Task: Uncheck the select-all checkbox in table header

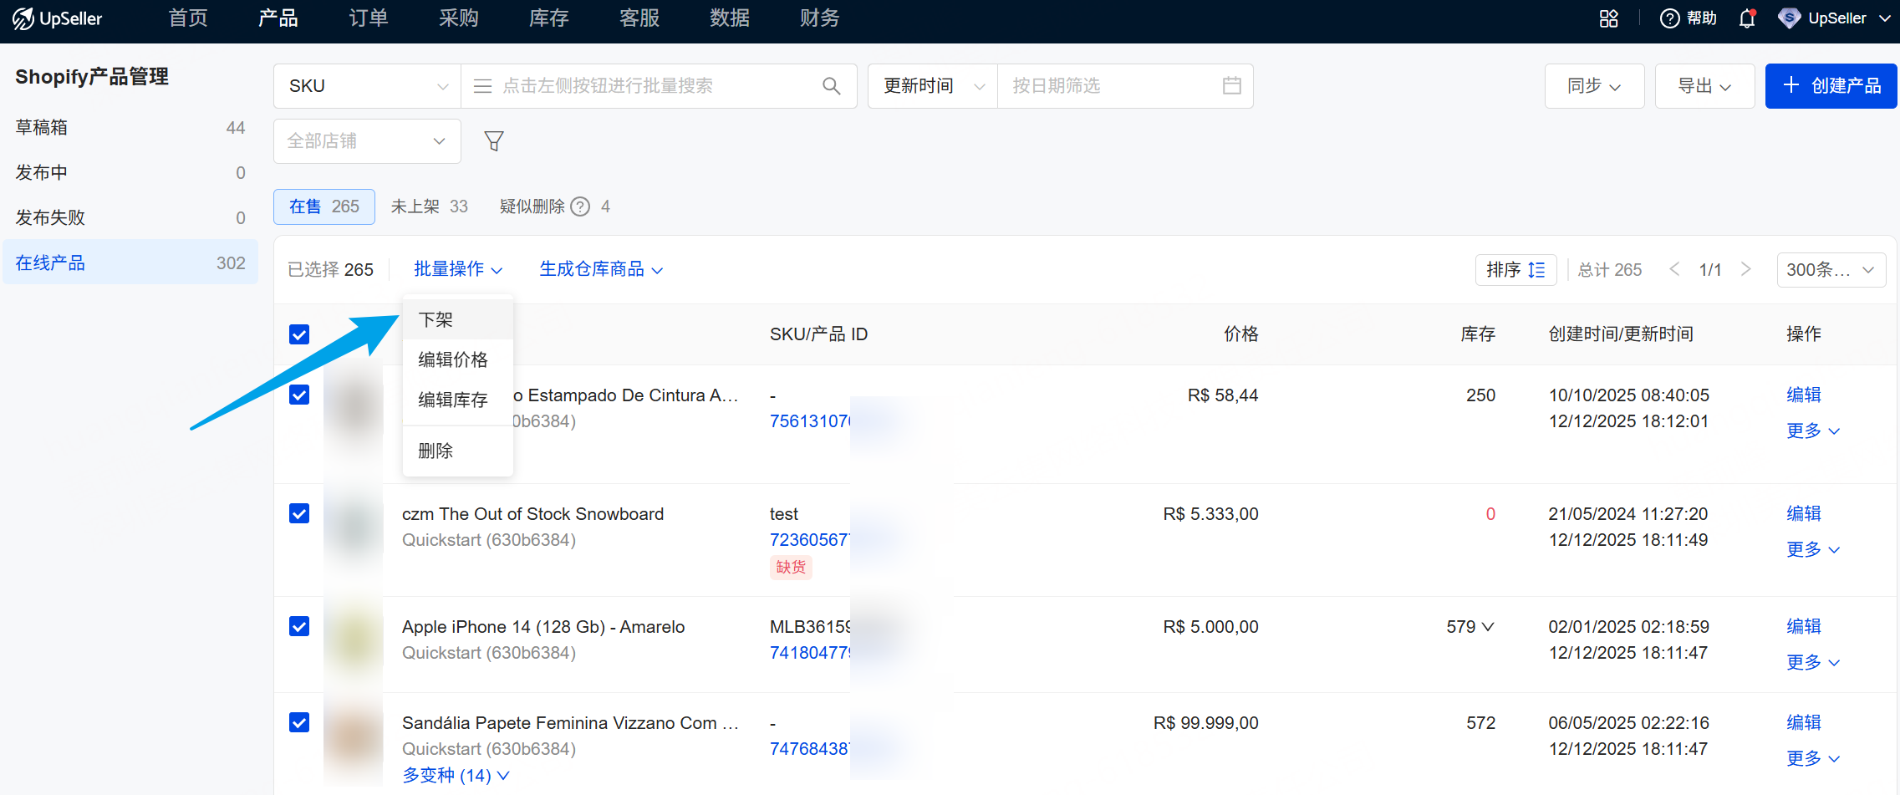Action: tap(299, 334)
